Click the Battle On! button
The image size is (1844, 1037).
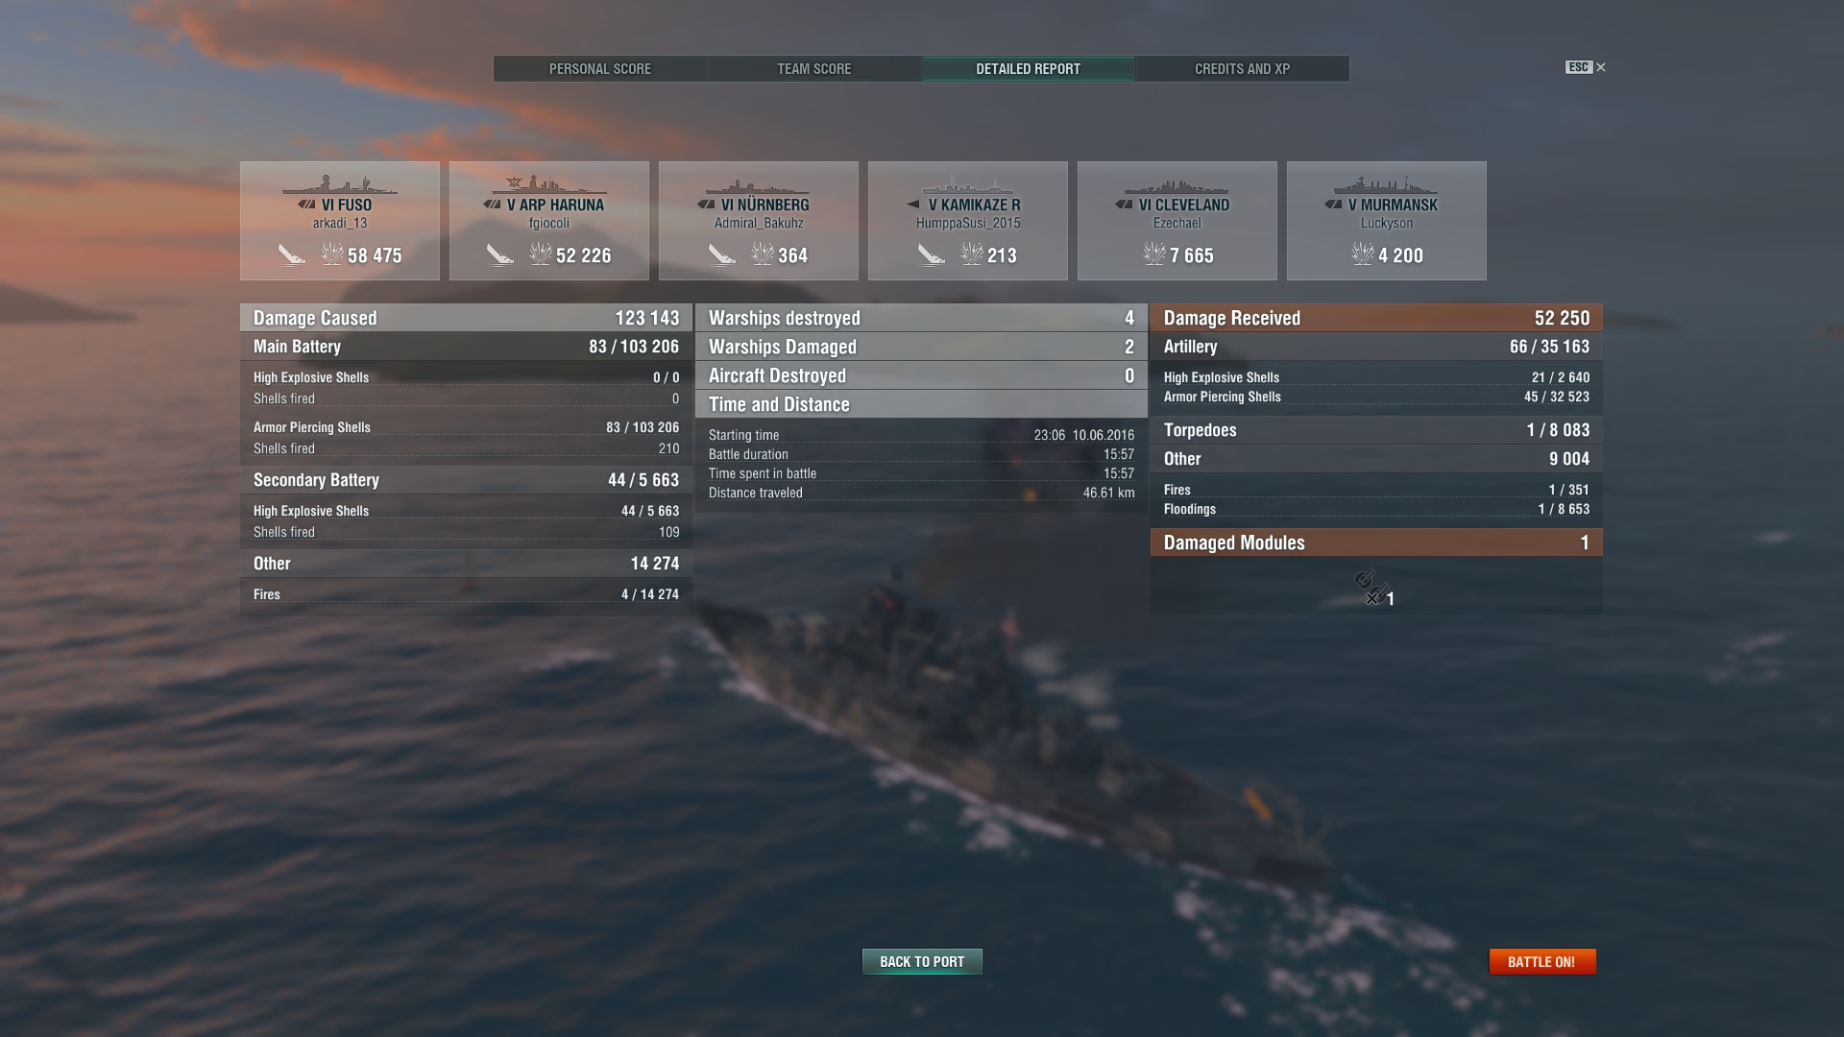[1541, 961]
